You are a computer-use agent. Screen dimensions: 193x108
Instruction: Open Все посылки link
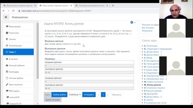pyautogui.click(x=148, y=28)
